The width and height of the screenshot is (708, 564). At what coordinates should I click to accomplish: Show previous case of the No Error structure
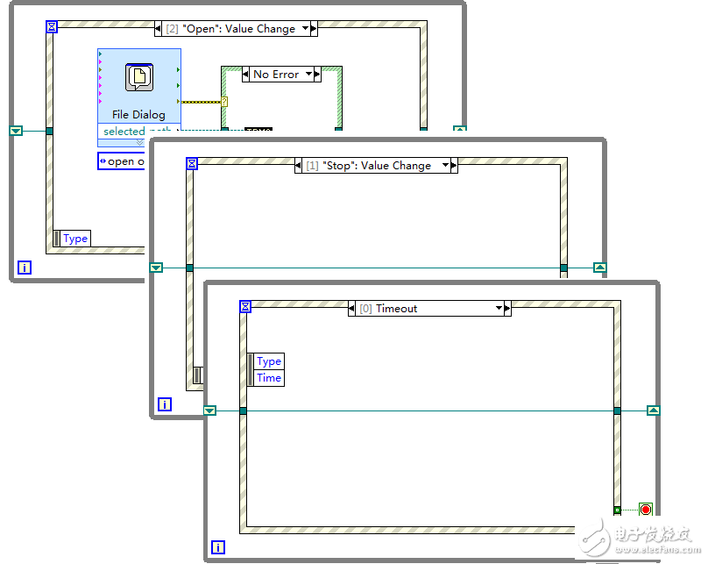[x=245, y=74]
